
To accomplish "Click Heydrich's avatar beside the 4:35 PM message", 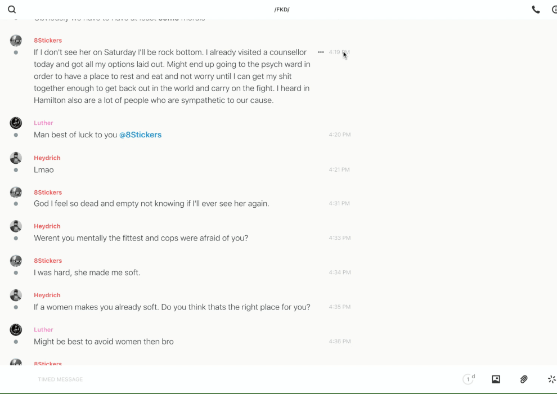I will (x=16, y=295).
